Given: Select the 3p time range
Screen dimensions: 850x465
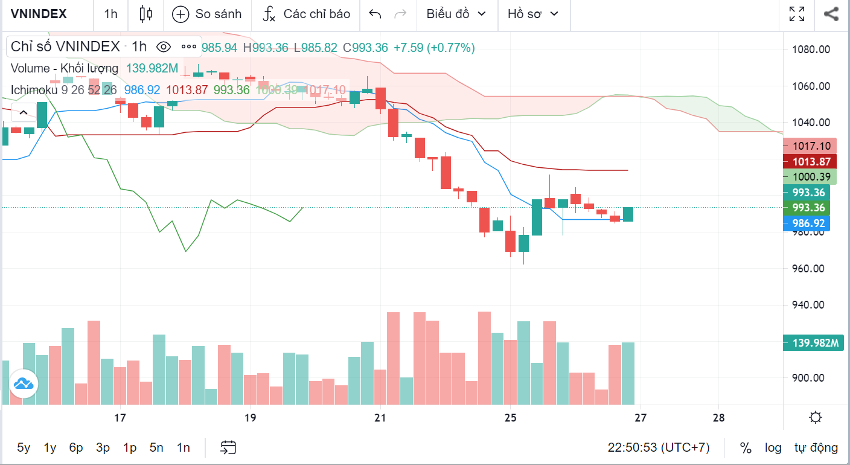Looking at the screenshot, I should tap(103, 447).
